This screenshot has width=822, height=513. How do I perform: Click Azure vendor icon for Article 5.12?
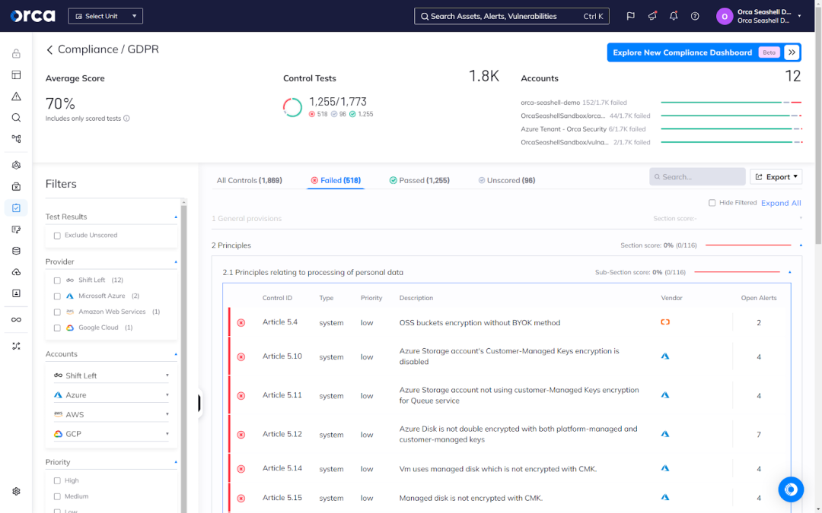(665, 434)
